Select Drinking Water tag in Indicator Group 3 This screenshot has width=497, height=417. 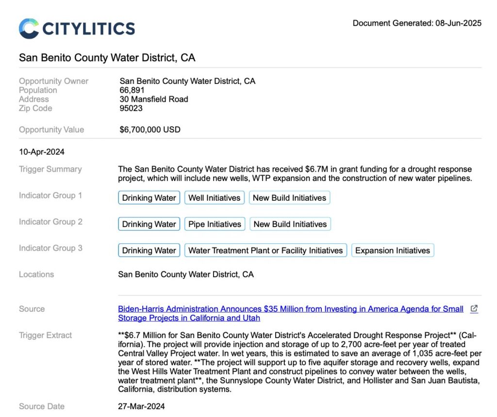pyautogui.click(x=149, y=250)
